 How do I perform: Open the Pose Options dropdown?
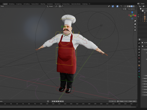click(x=132, y=9)
